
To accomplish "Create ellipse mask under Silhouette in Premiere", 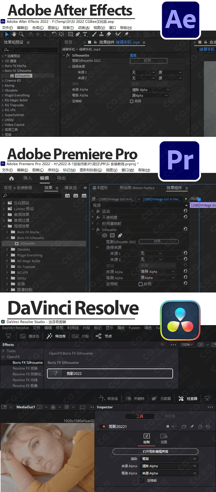I will pyautogui.click(x=105, y=236).
